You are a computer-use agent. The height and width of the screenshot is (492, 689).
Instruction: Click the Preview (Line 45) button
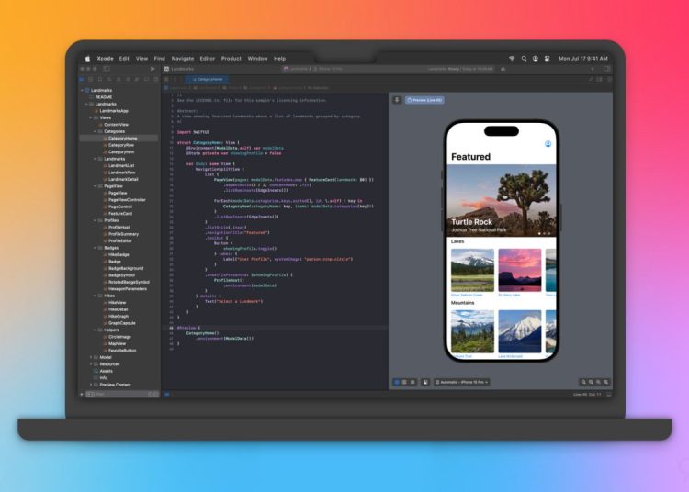424,99
